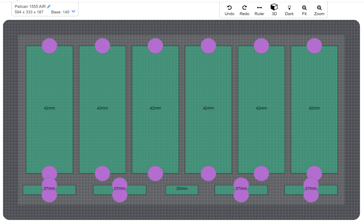Select purple notch atop rightmost 42mm pocket
The width and height of the screenshot is (364, 222).
point(314,46)
